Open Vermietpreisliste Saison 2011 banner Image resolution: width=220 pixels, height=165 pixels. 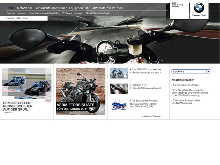(x=81, y=91)
